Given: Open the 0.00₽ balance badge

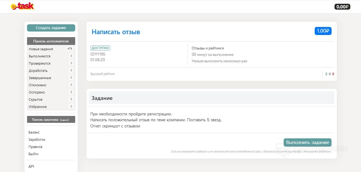Looking at the screenshot, I should pos(342,7).
